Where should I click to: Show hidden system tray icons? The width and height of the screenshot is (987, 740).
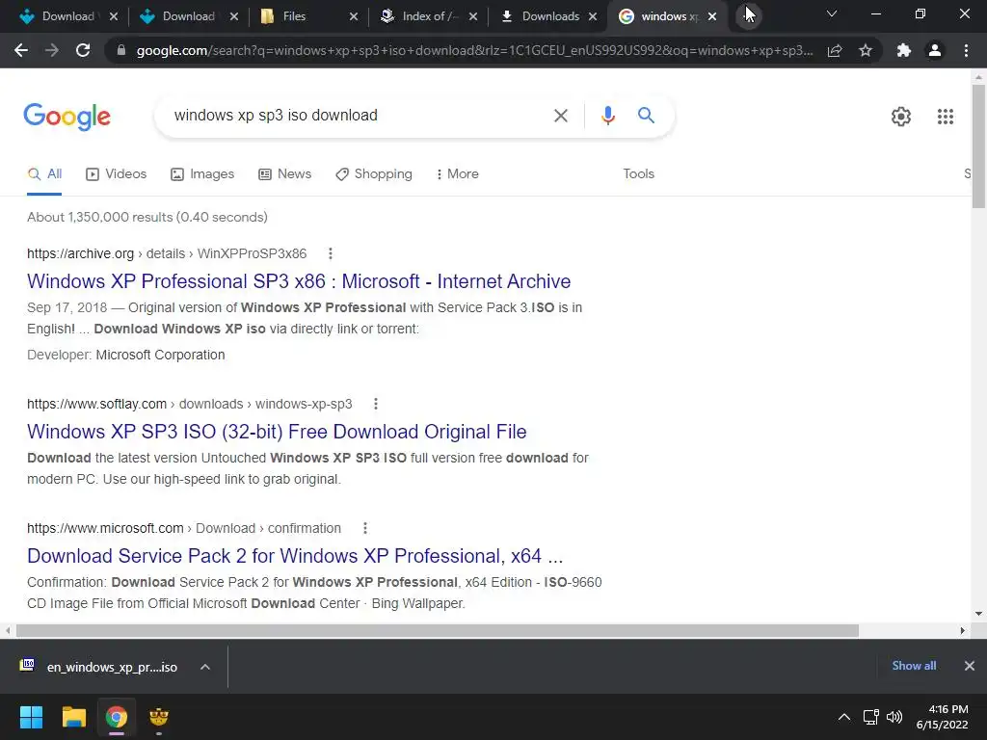844,717
